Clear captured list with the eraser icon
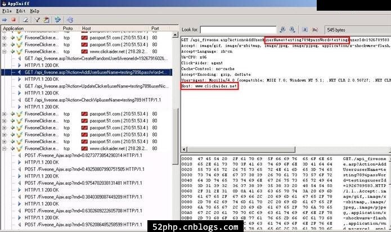The height and width of the screenshot is (232, 391). click(x=25, y=20)
